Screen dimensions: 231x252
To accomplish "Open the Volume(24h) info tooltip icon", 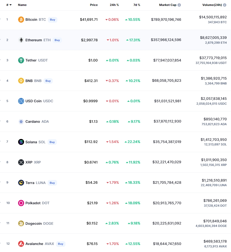I will [x=225, y=5].
